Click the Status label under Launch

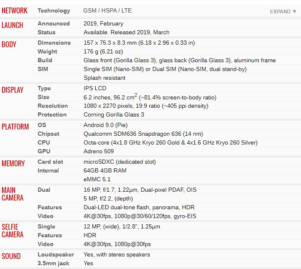point(47,32)
